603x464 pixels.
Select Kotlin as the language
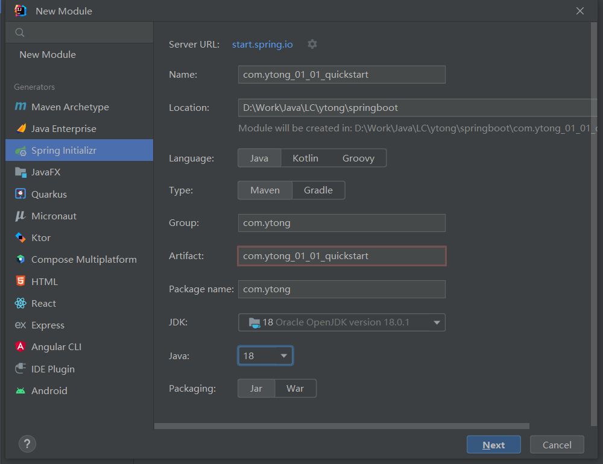tap(305, 158)
